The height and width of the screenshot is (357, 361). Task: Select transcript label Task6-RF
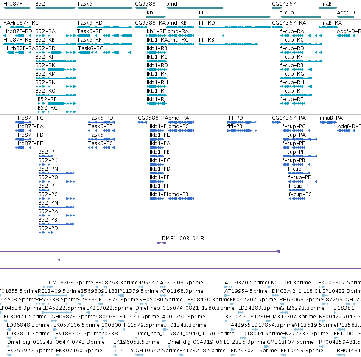coord(90,40)
